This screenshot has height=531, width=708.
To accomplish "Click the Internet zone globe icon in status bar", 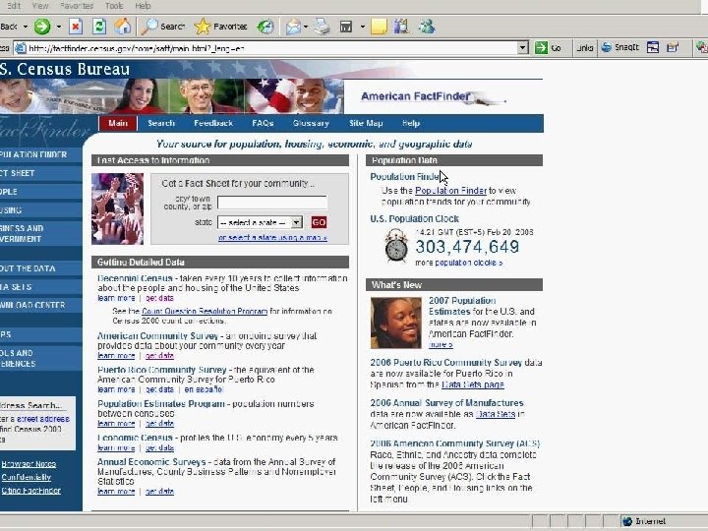I will click(627, 521).
